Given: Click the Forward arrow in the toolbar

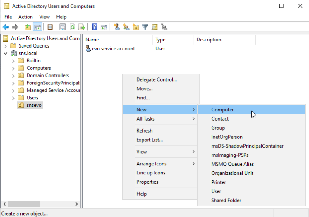Looking at the screenshot, I should (x=15, y=27).
